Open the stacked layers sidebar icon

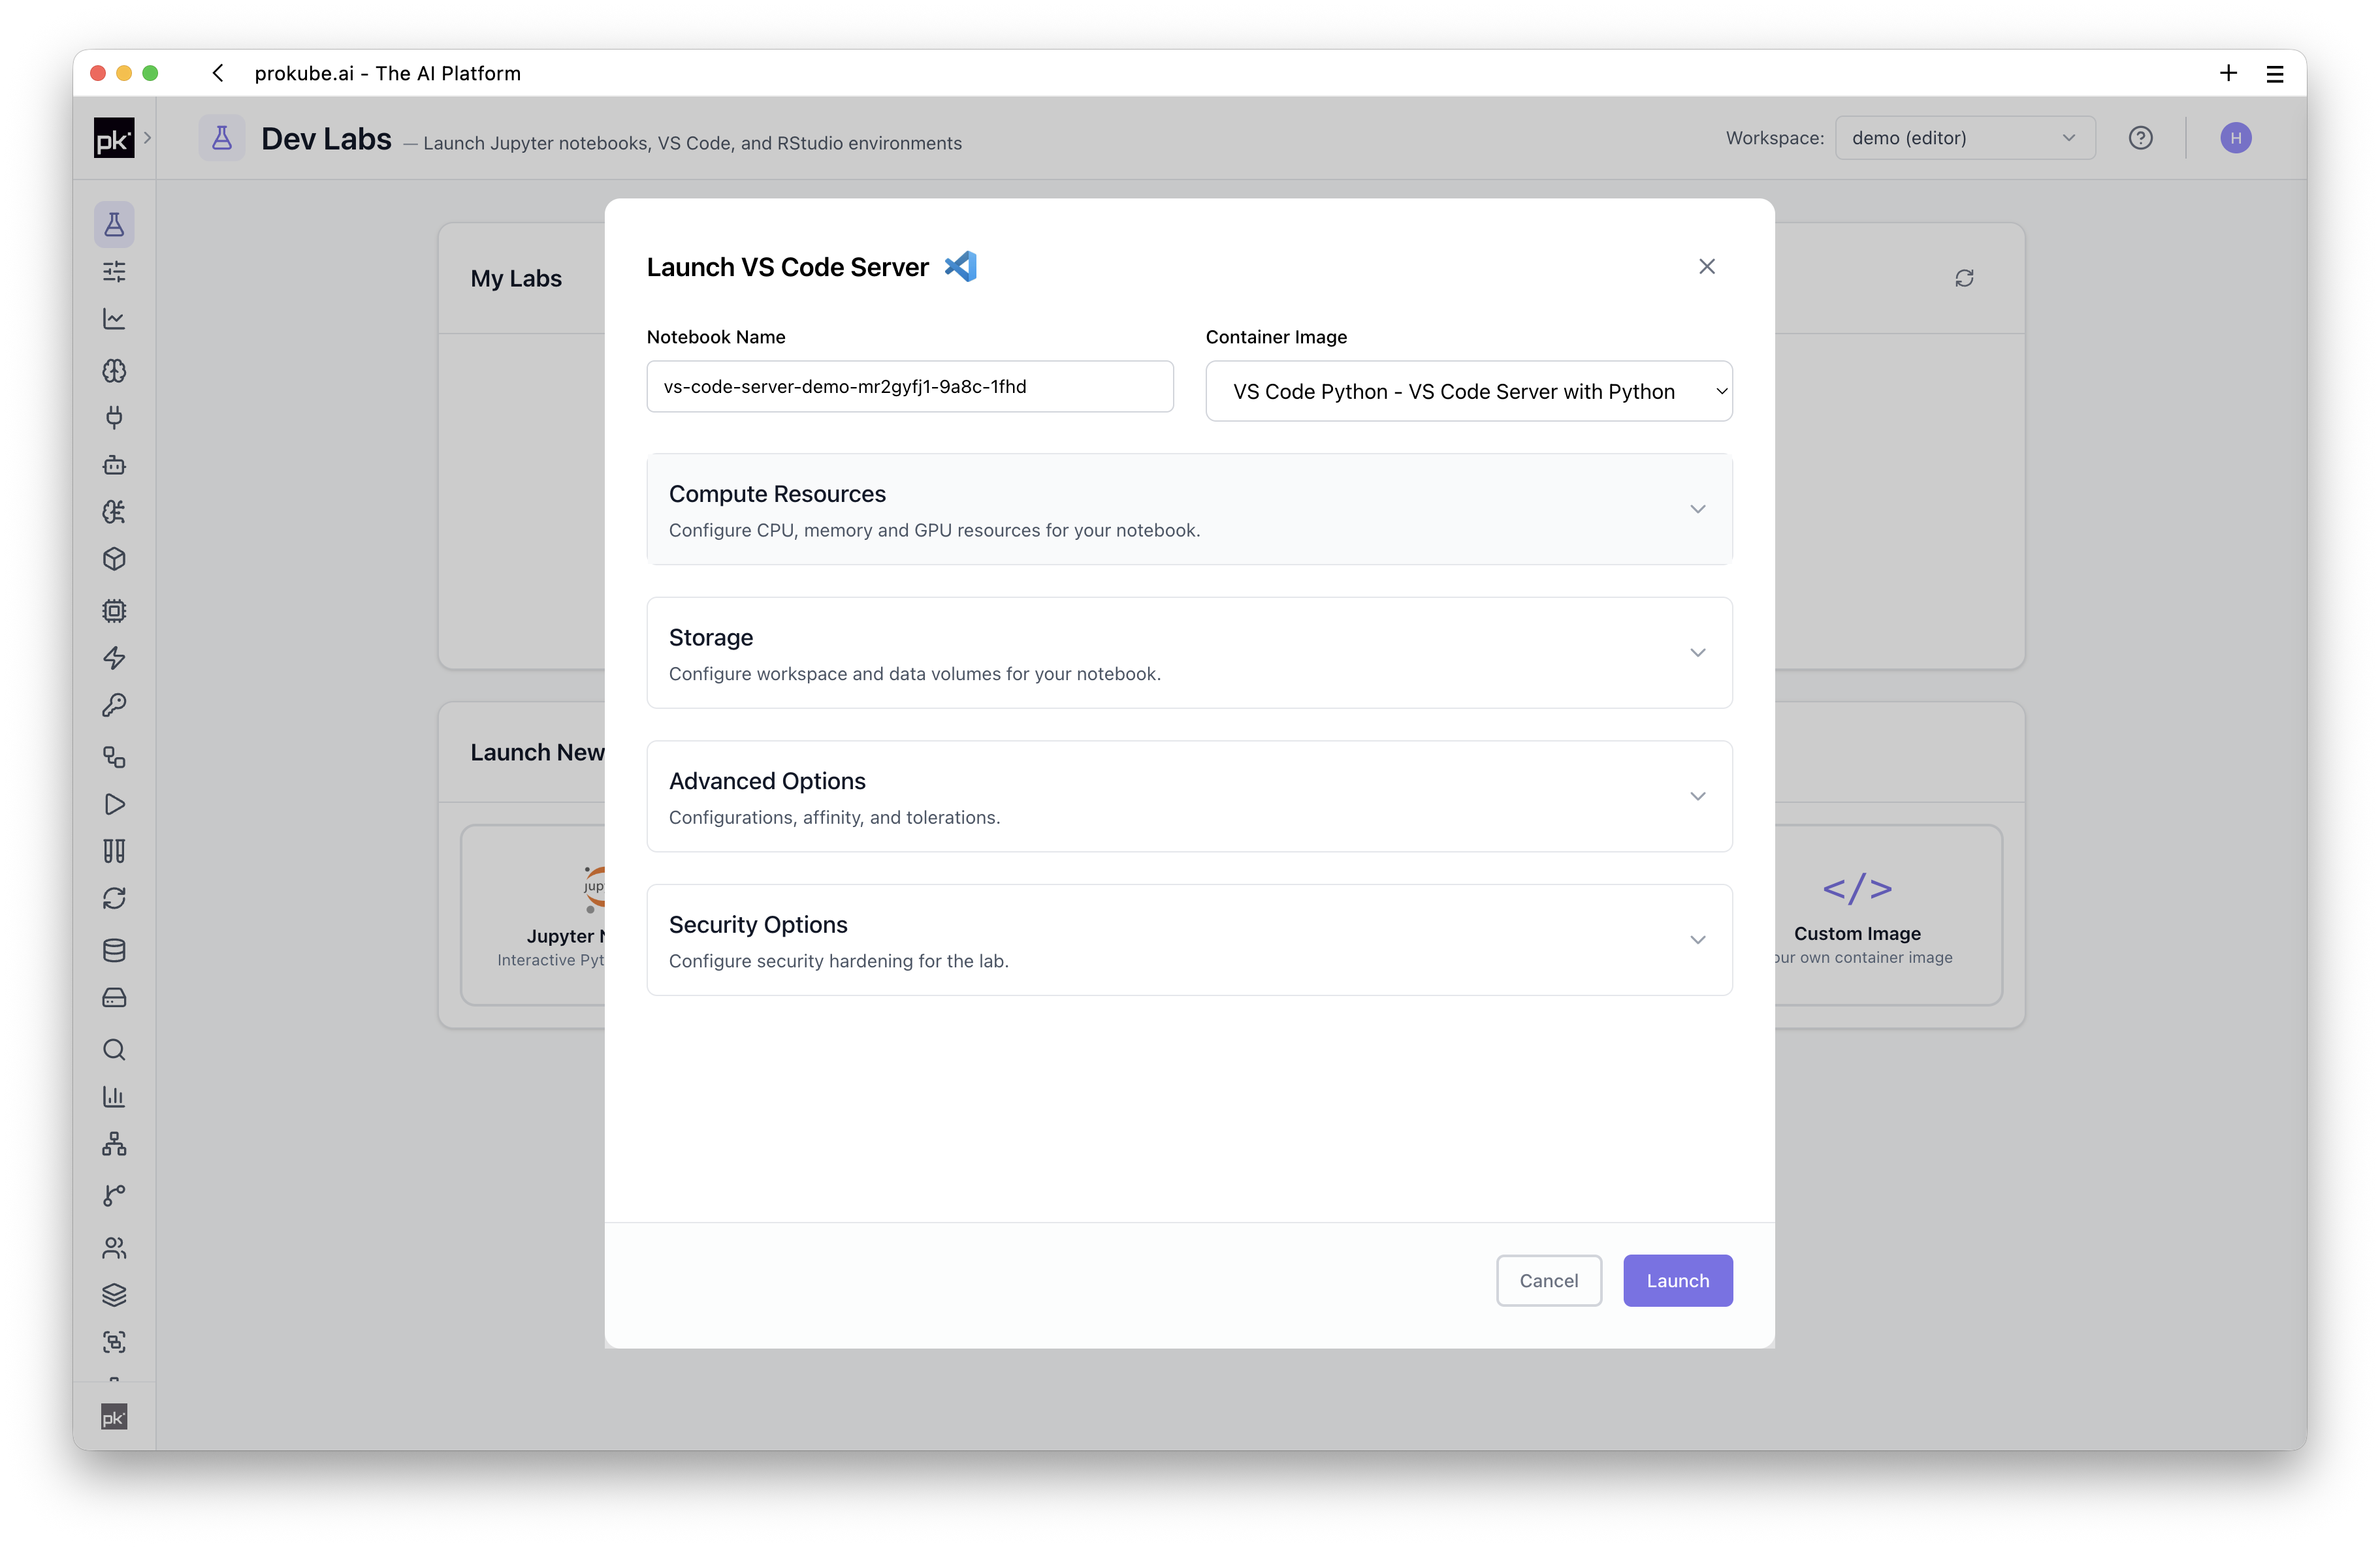tap(114, 1294)
